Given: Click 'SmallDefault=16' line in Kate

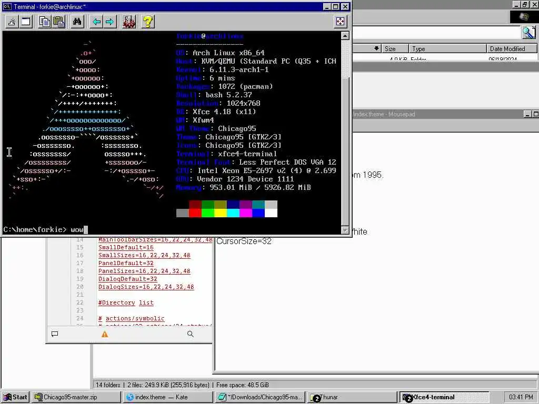Looking at the screenshot, I should [x=126, y=247].
